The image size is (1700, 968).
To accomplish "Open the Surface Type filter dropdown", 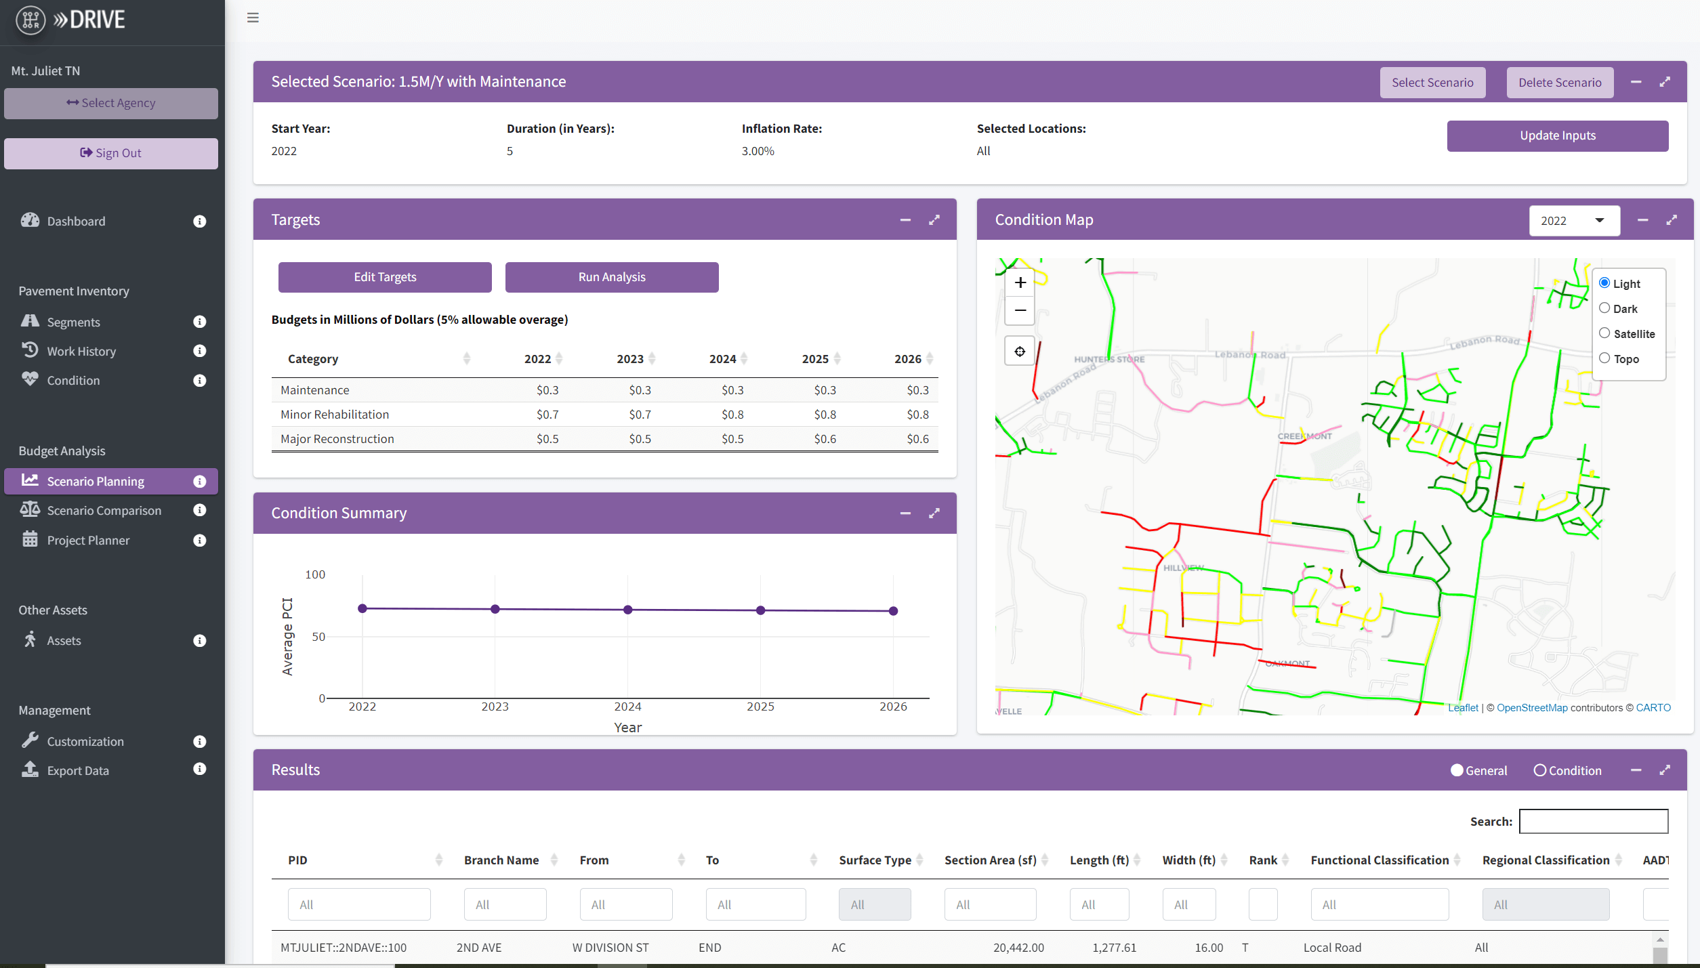I will pos(875,904).
